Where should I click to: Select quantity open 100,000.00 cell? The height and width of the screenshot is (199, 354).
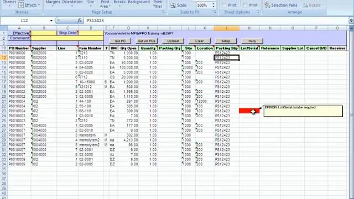[x=128, y=67]
